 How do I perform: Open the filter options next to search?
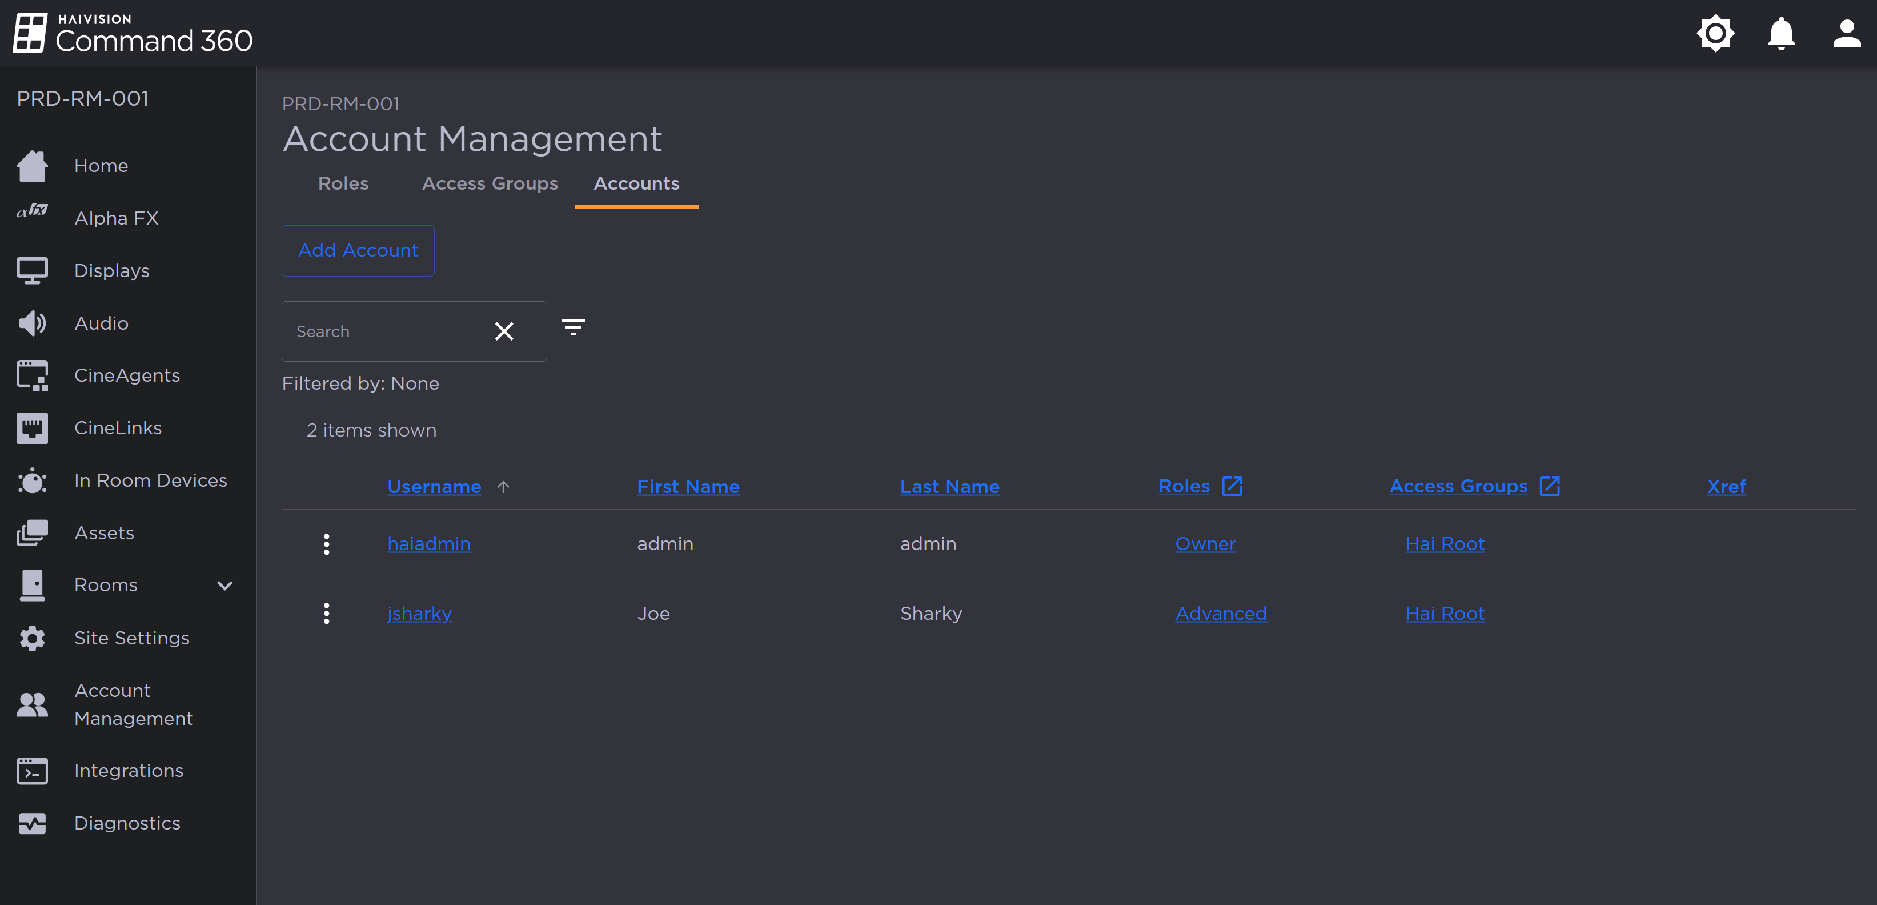point(573,328)
